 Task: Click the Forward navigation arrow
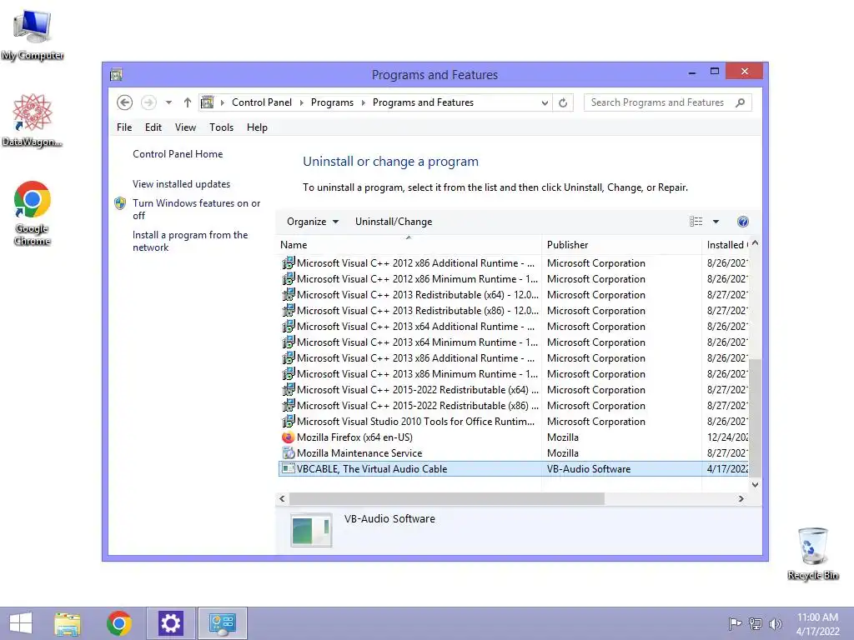tap(148, 102)
